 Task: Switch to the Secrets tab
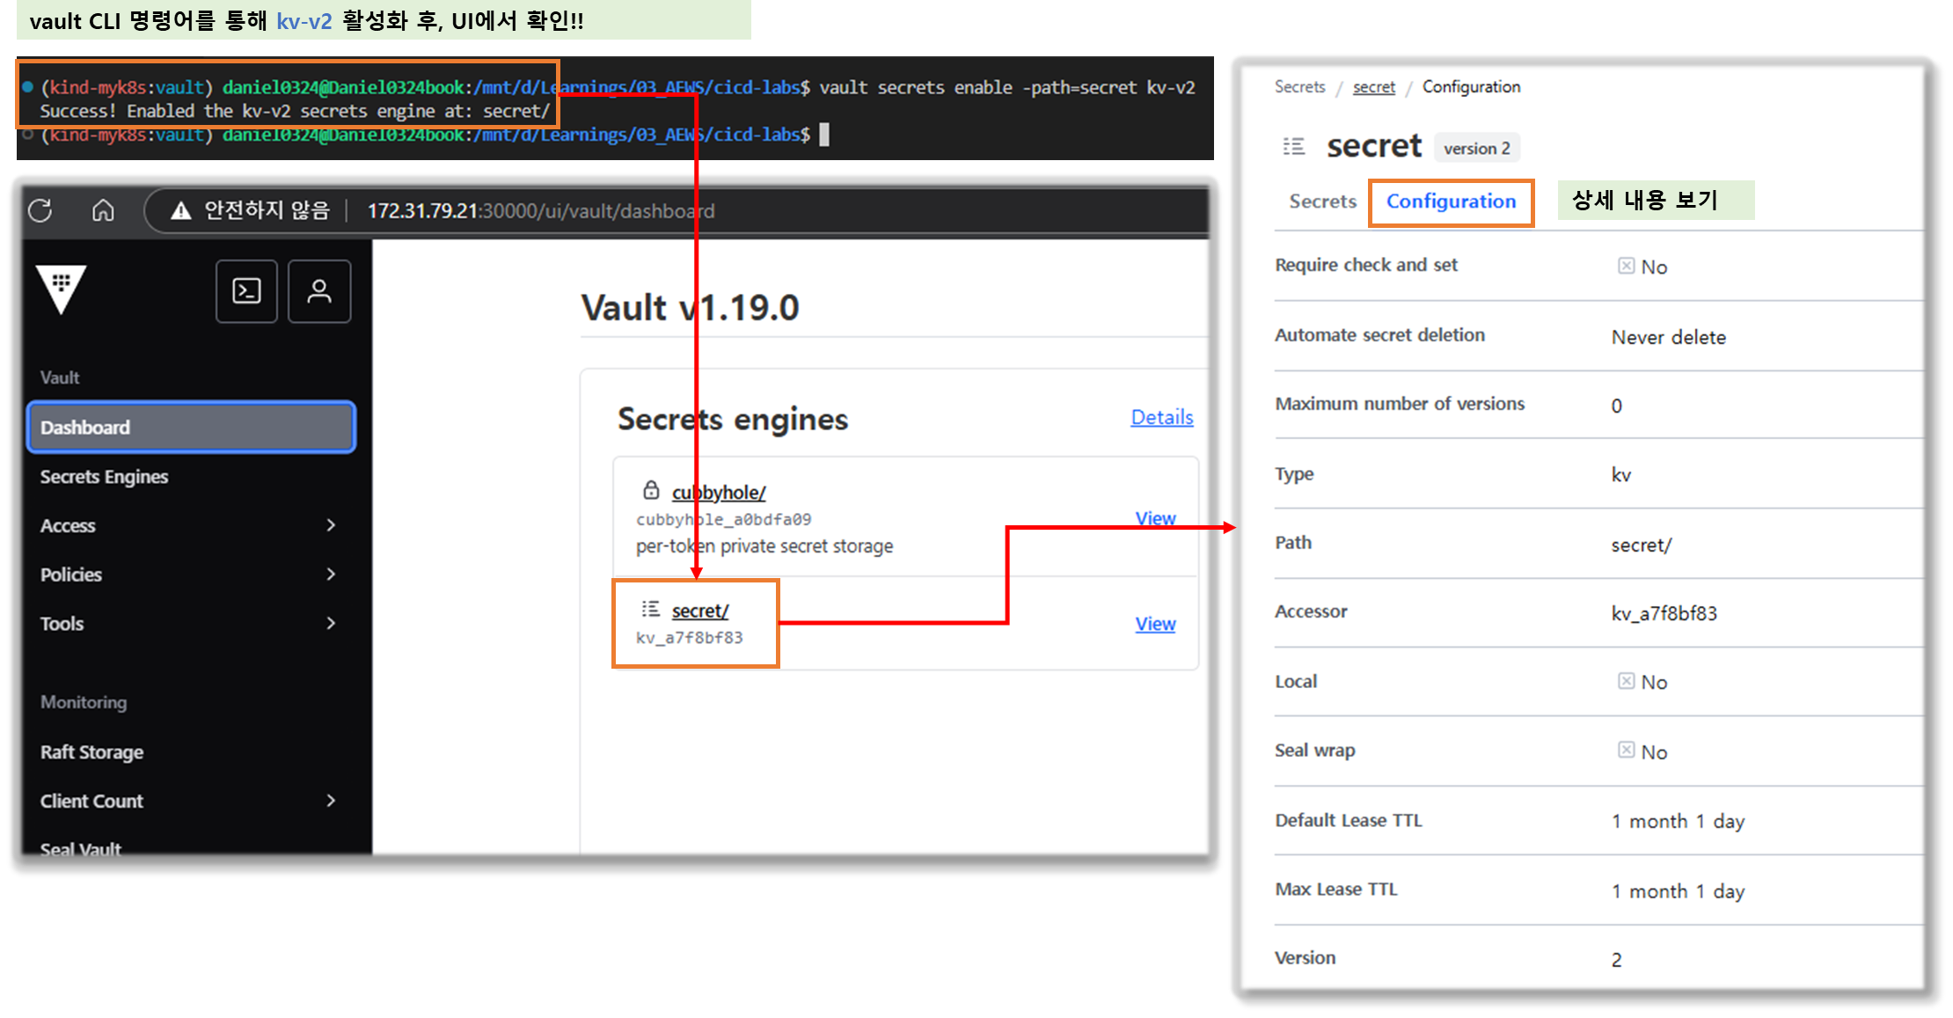click(x=1322, y=201)
